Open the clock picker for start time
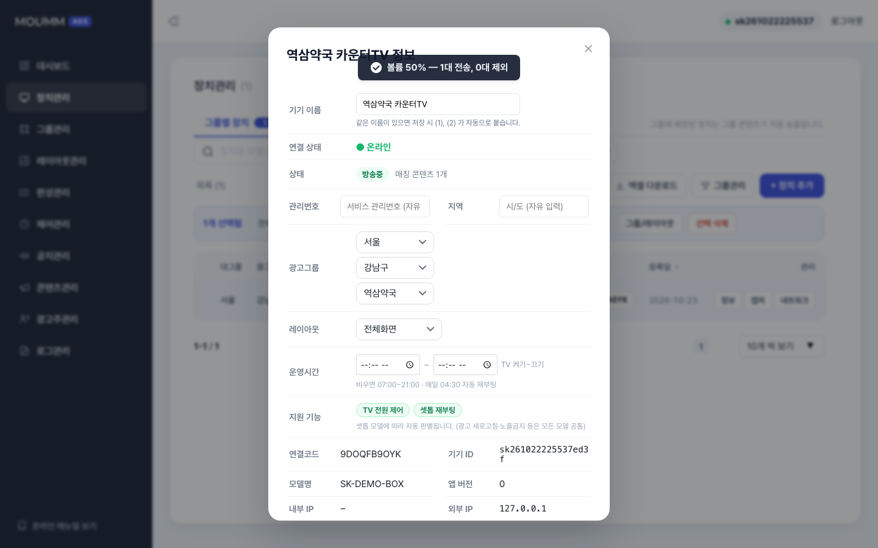878x548 pixels. coord(410,365)
